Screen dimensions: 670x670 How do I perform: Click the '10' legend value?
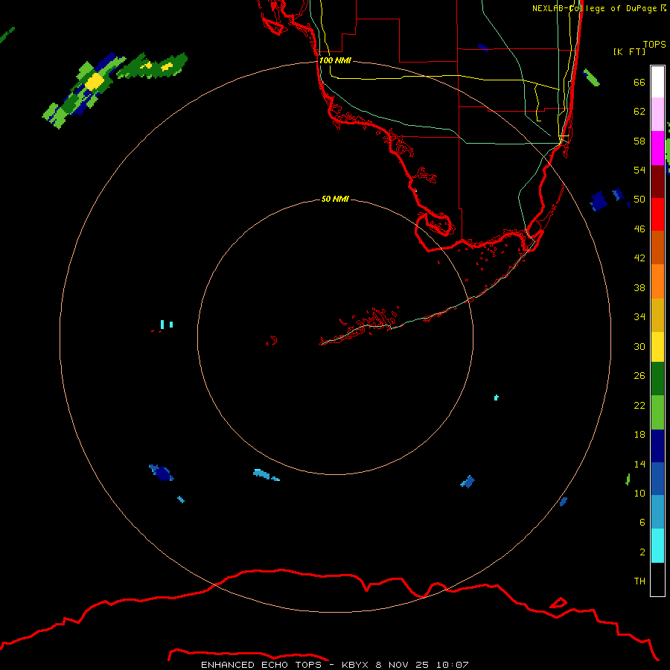click(639, 493)
